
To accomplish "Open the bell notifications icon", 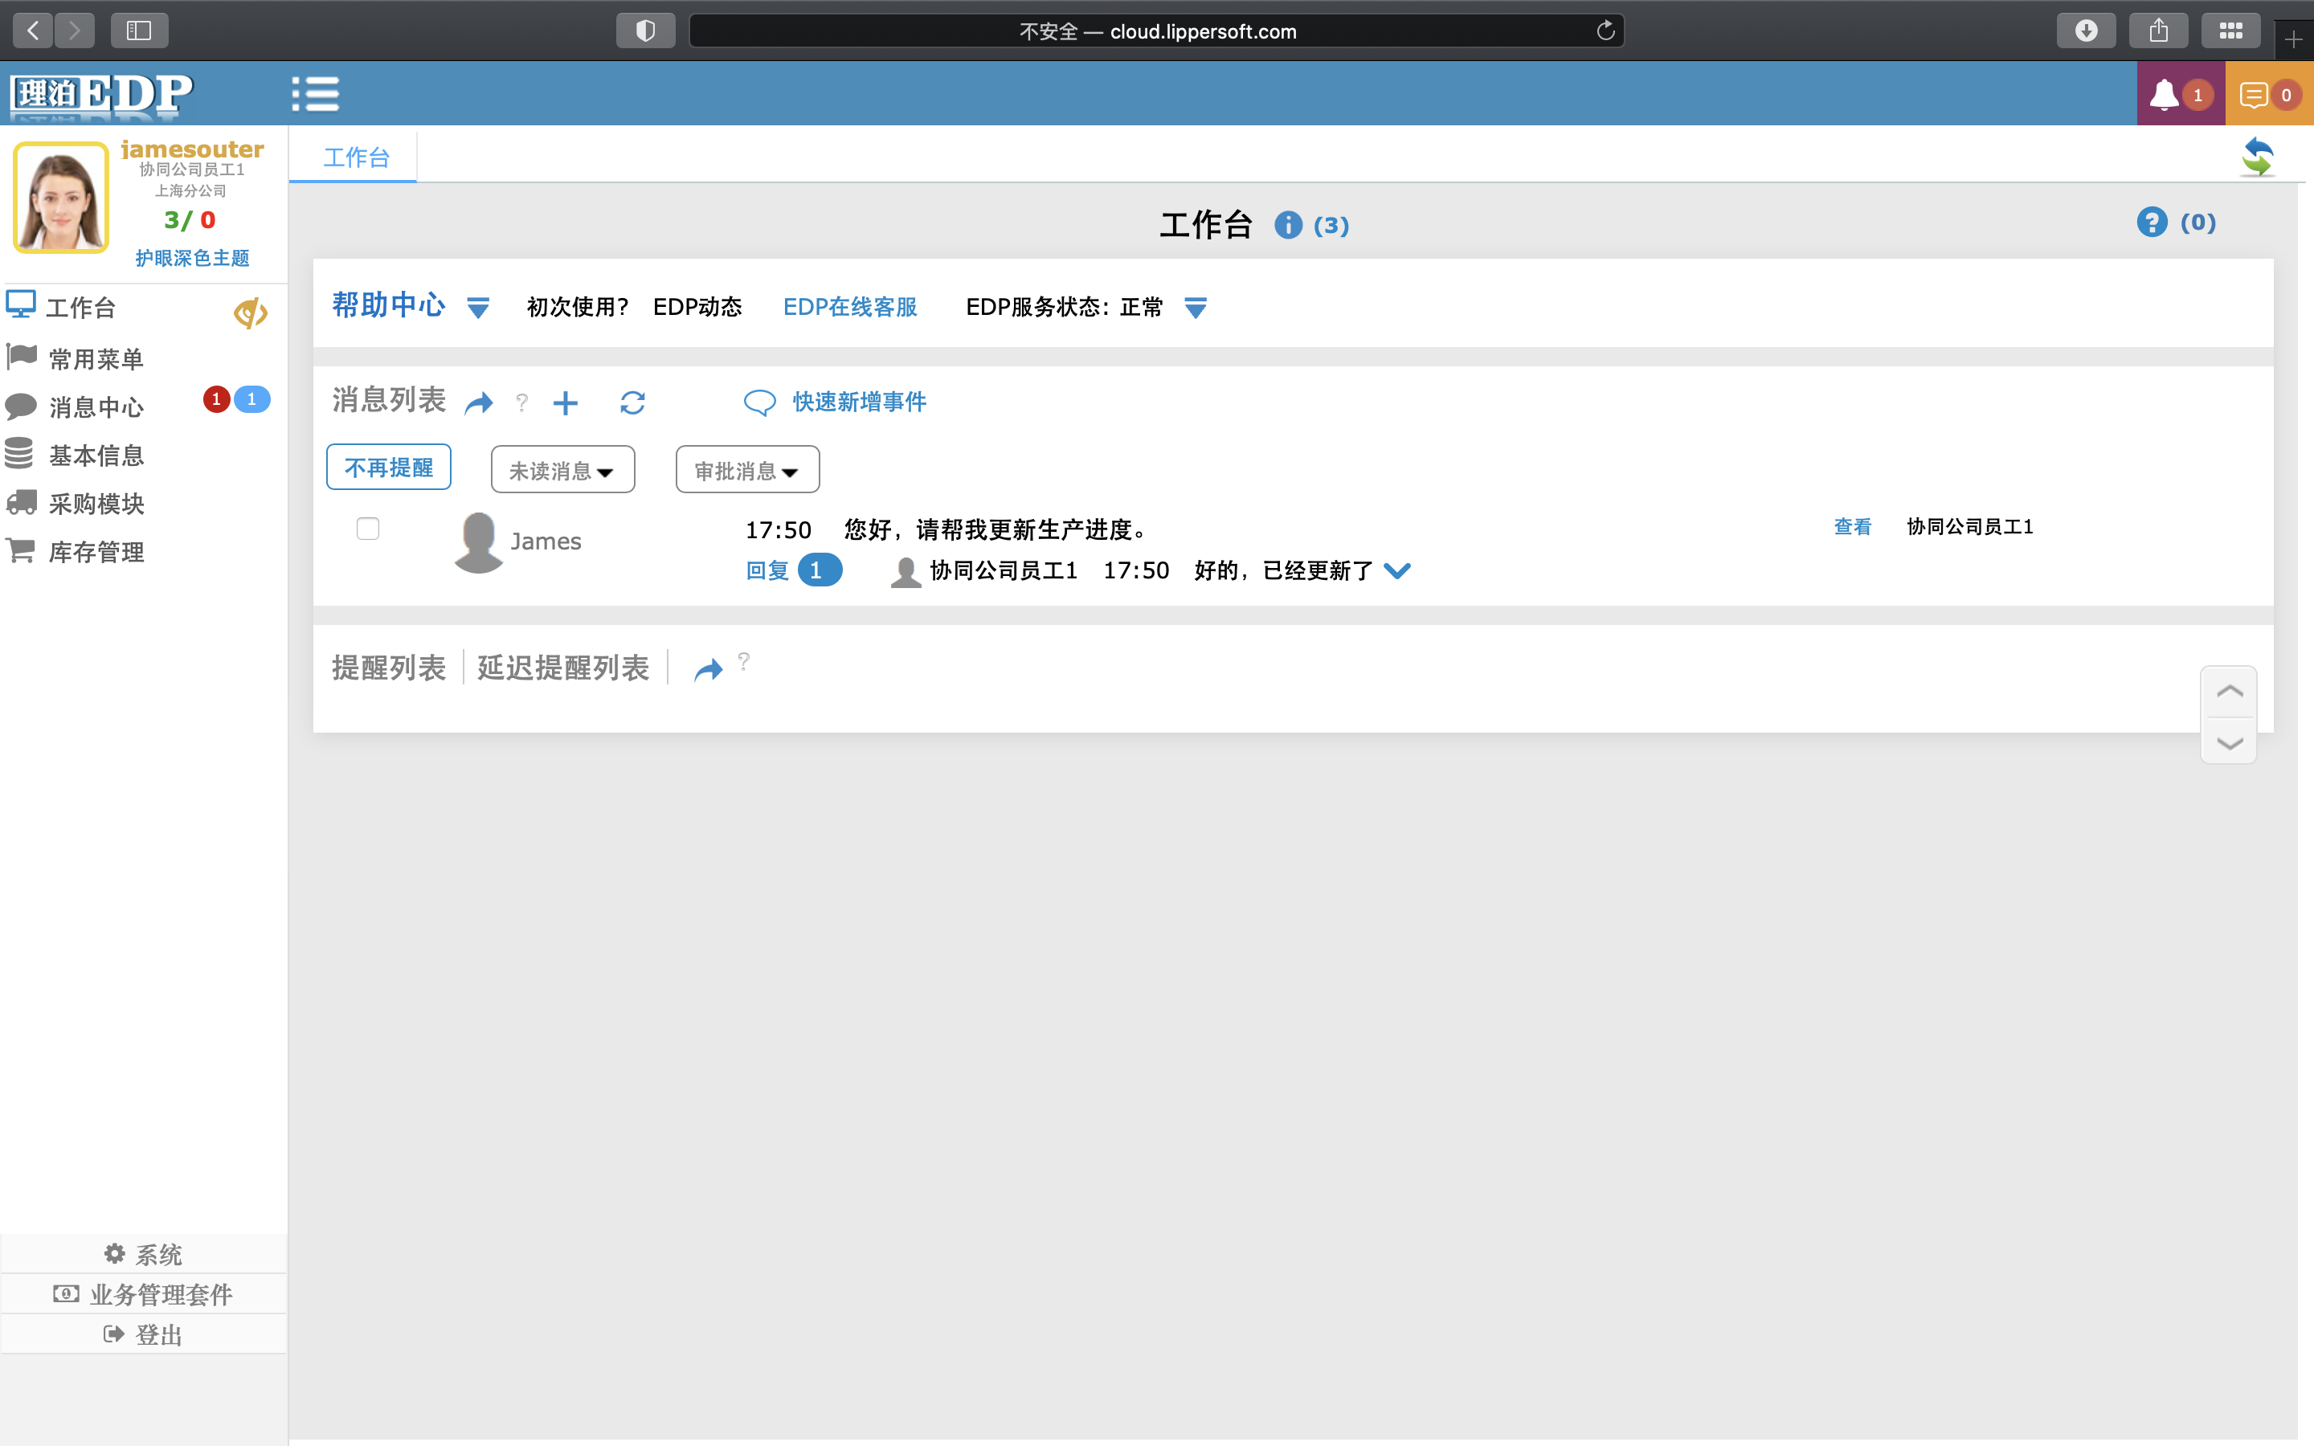I will coord(2165,95).
